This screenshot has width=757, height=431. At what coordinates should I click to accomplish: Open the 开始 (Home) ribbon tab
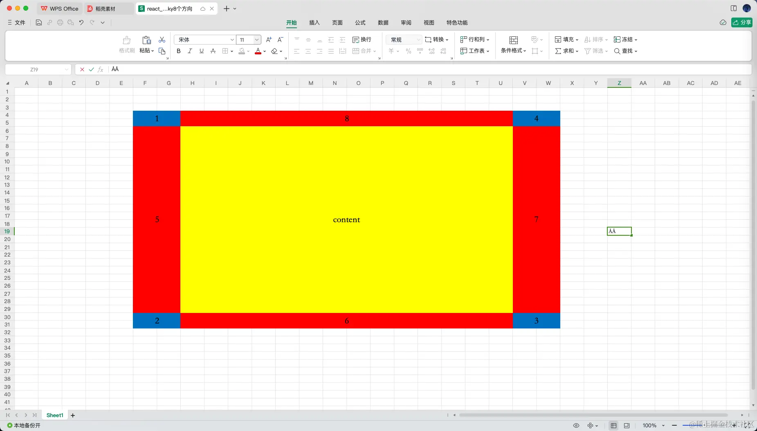[292, 22]
